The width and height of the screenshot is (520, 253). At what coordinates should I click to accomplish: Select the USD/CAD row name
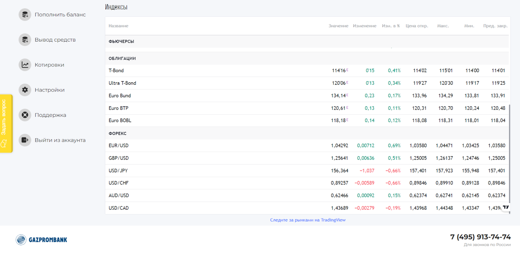[x=119, y=208]
